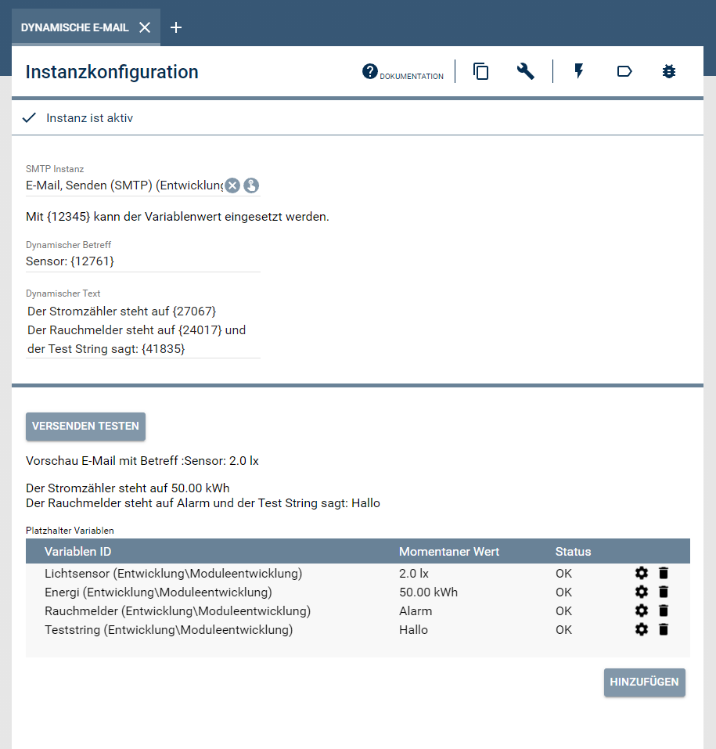Open the wrench settings icon
This screenshot has height=749, width=716.
[x=525, y=72]
